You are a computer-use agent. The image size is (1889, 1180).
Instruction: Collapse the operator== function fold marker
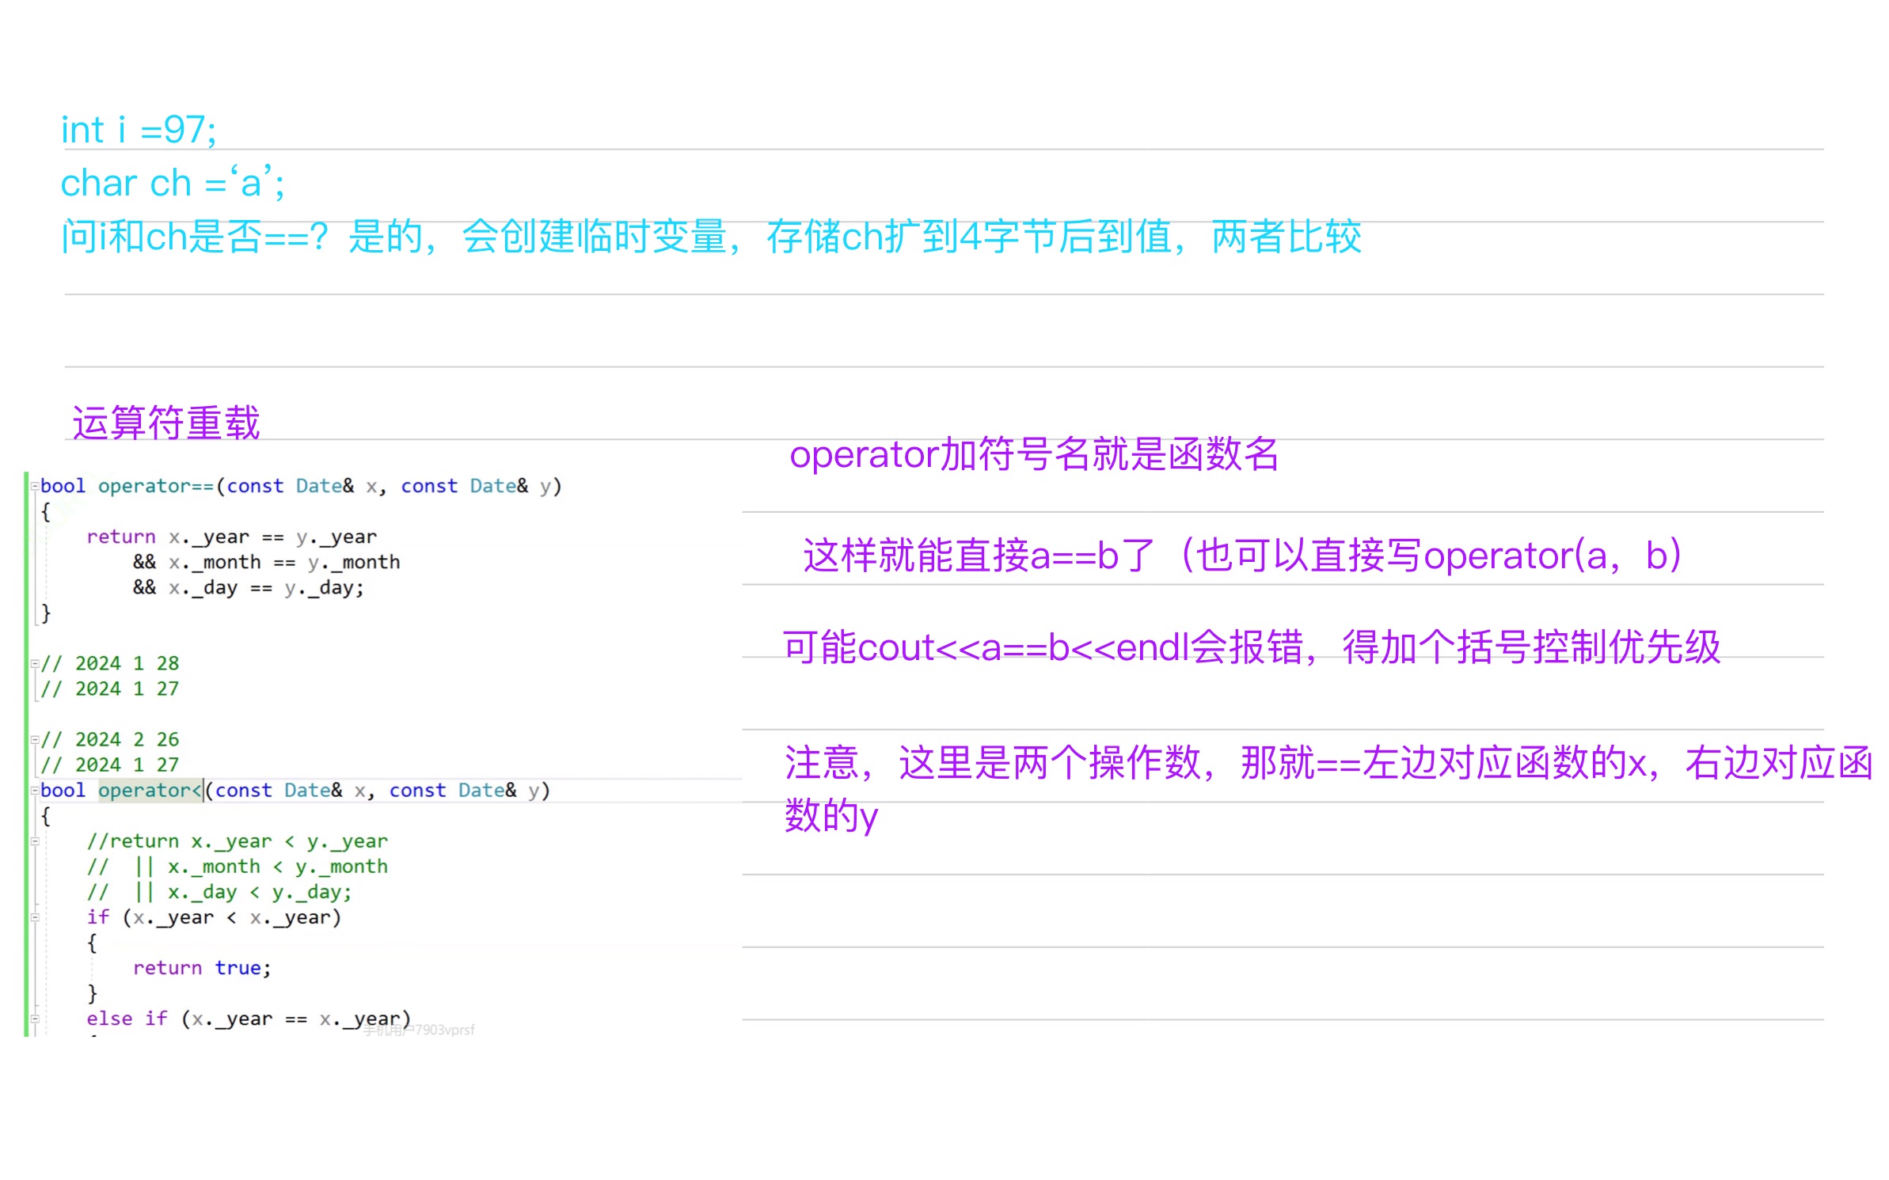[34, 486]
